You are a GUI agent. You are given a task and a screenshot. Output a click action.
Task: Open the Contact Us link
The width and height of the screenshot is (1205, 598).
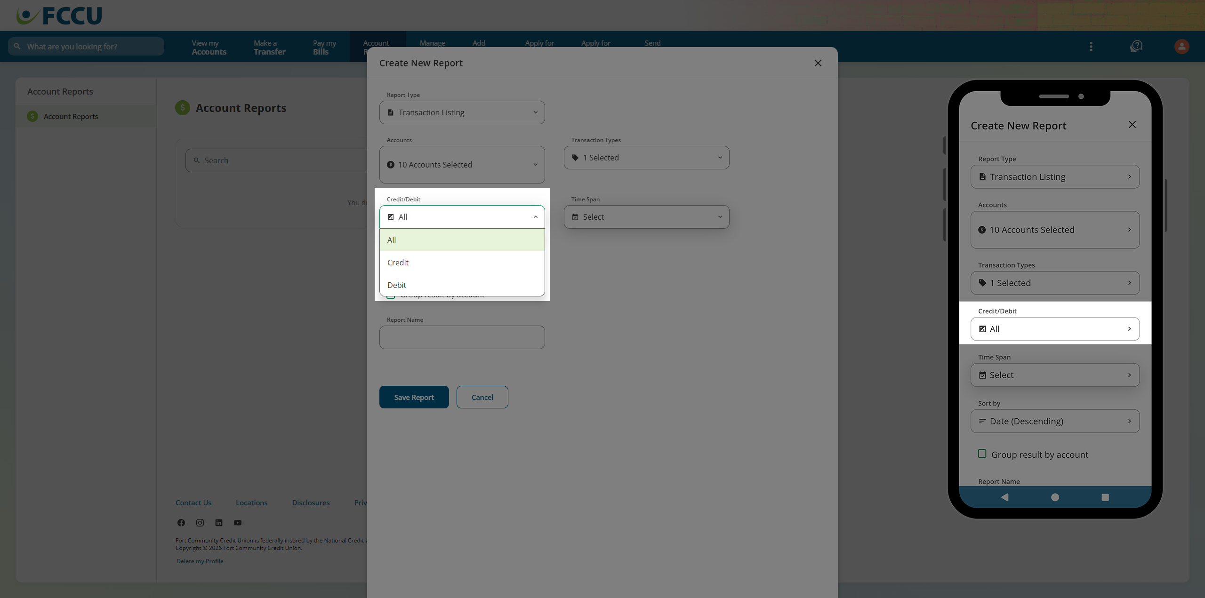tap(193, 502)
